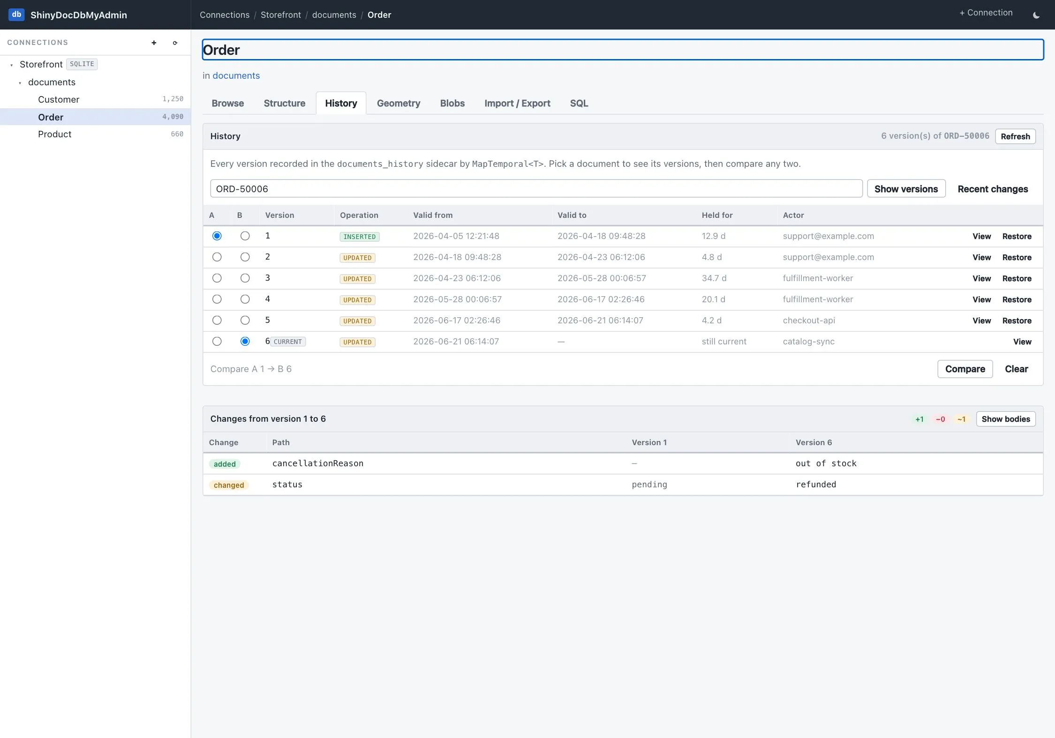Click the Compare button
Image resolution: width=1055 pixels, height=738 pixels.
tap(965, 369)
